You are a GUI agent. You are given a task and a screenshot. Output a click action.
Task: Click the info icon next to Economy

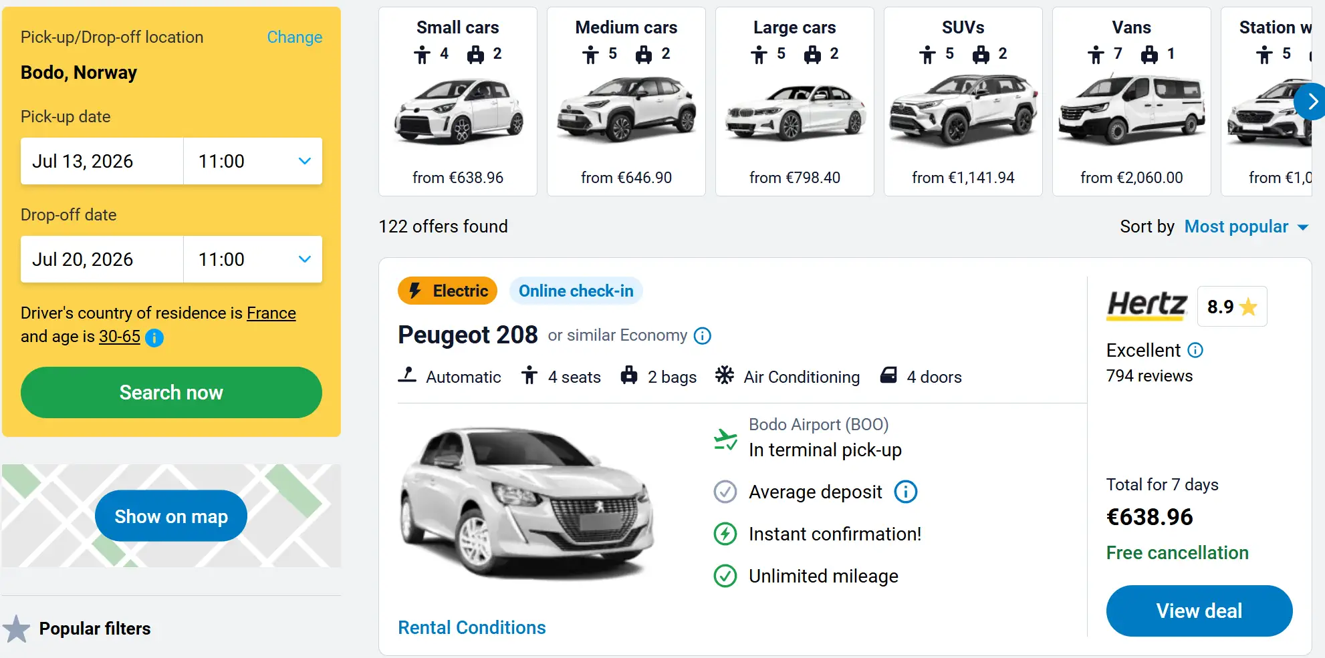pos(702,336)
